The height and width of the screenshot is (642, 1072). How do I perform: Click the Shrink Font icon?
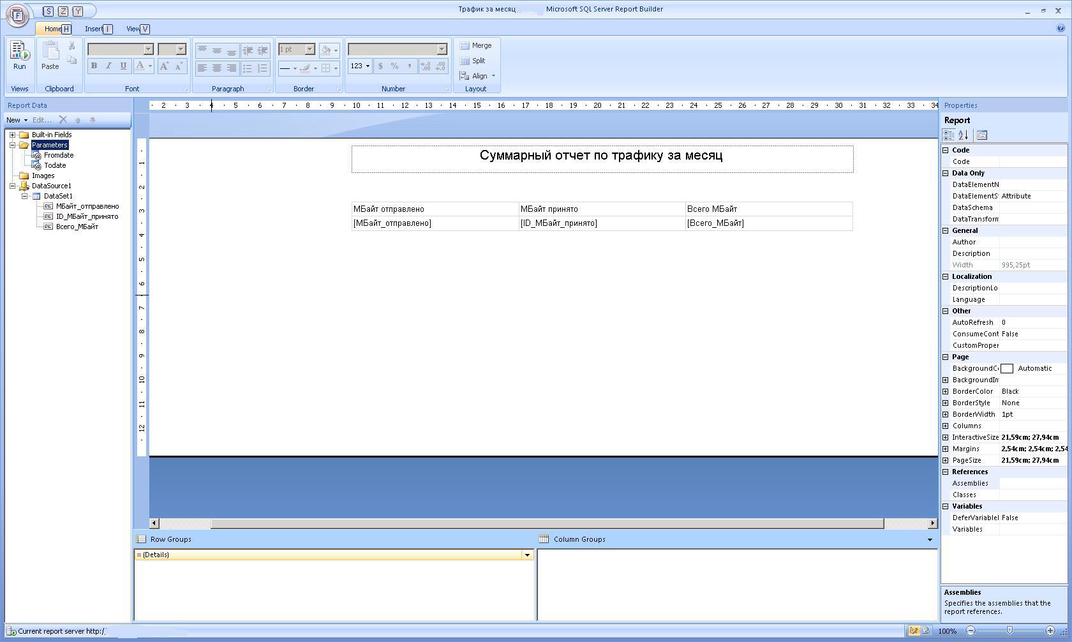pos(179,66)
